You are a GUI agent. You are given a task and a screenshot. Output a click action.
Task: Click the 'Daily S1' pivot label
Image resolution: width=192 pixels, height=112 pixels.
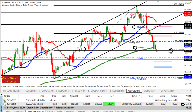(x=142, y=48)
